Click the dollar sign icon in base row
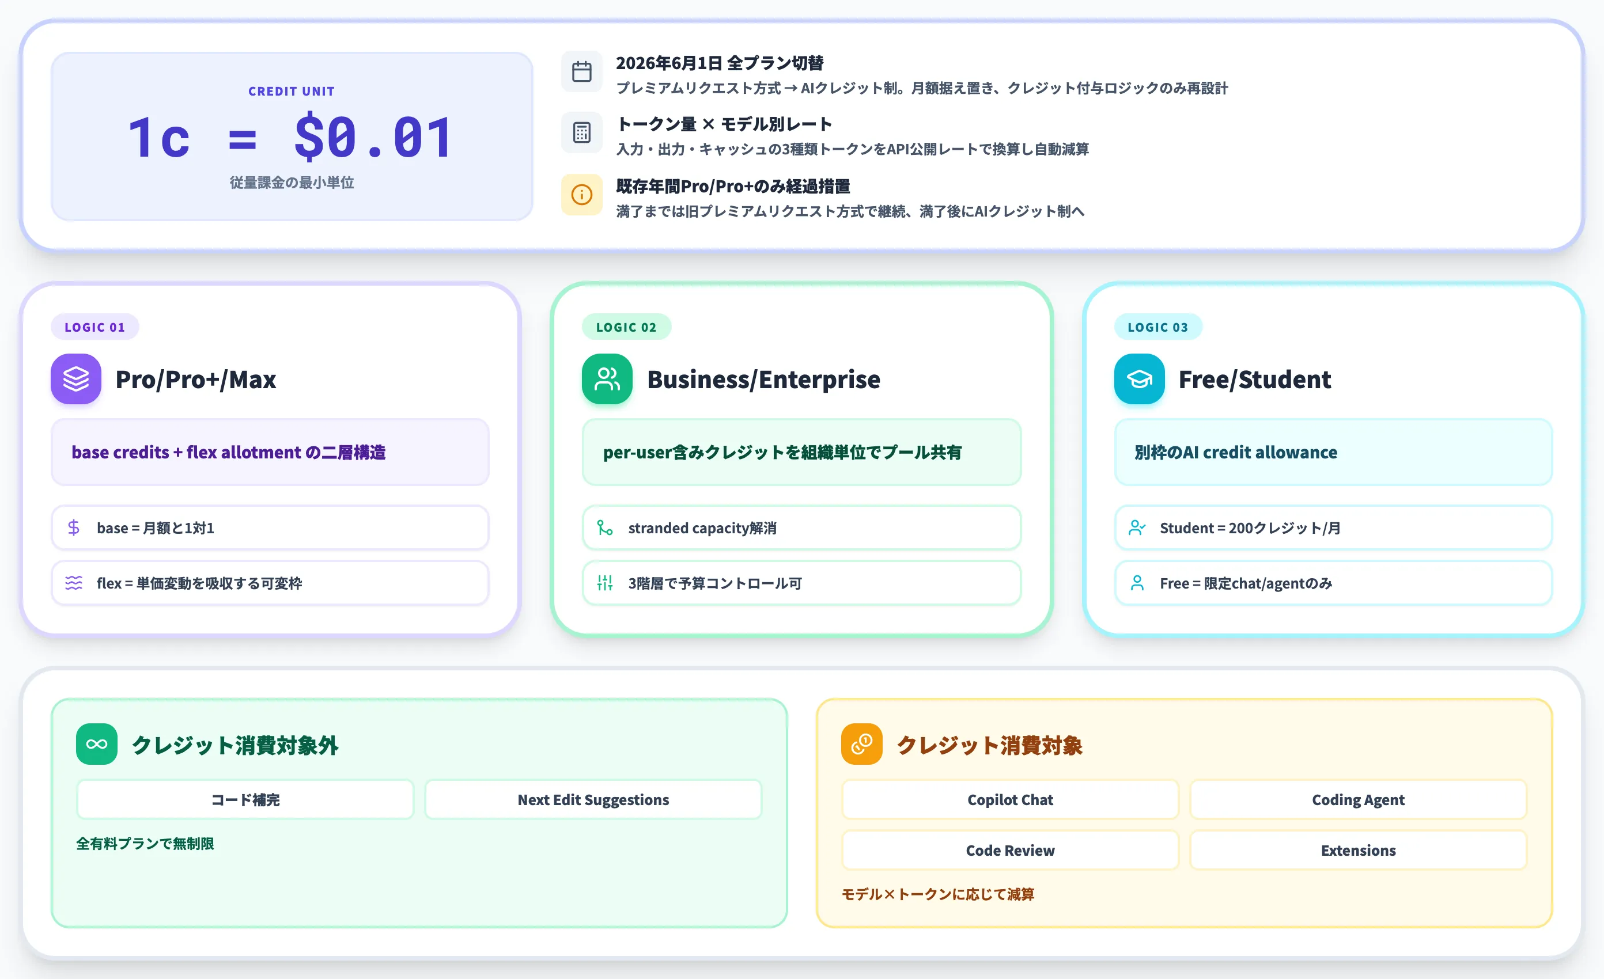Screen dimensions: 1604x979 pyautogui.click(x=74, y=528)
